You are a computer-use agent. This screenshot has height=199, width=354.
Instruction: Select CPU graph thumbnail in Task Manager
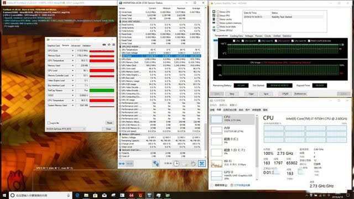click(216, 119)
